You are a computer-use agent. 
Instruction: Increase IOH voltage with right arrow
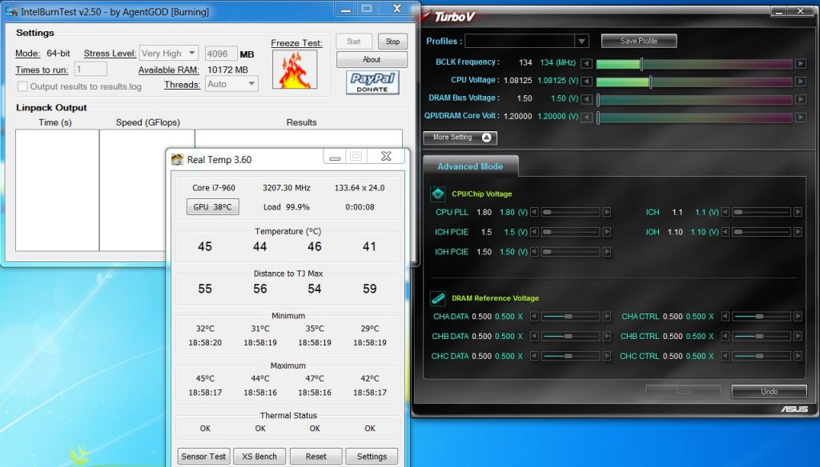[798, 232]
